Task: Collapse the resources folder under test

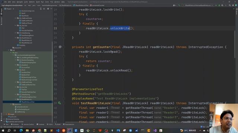Action: pyautogui.click(x=11, y=104)
